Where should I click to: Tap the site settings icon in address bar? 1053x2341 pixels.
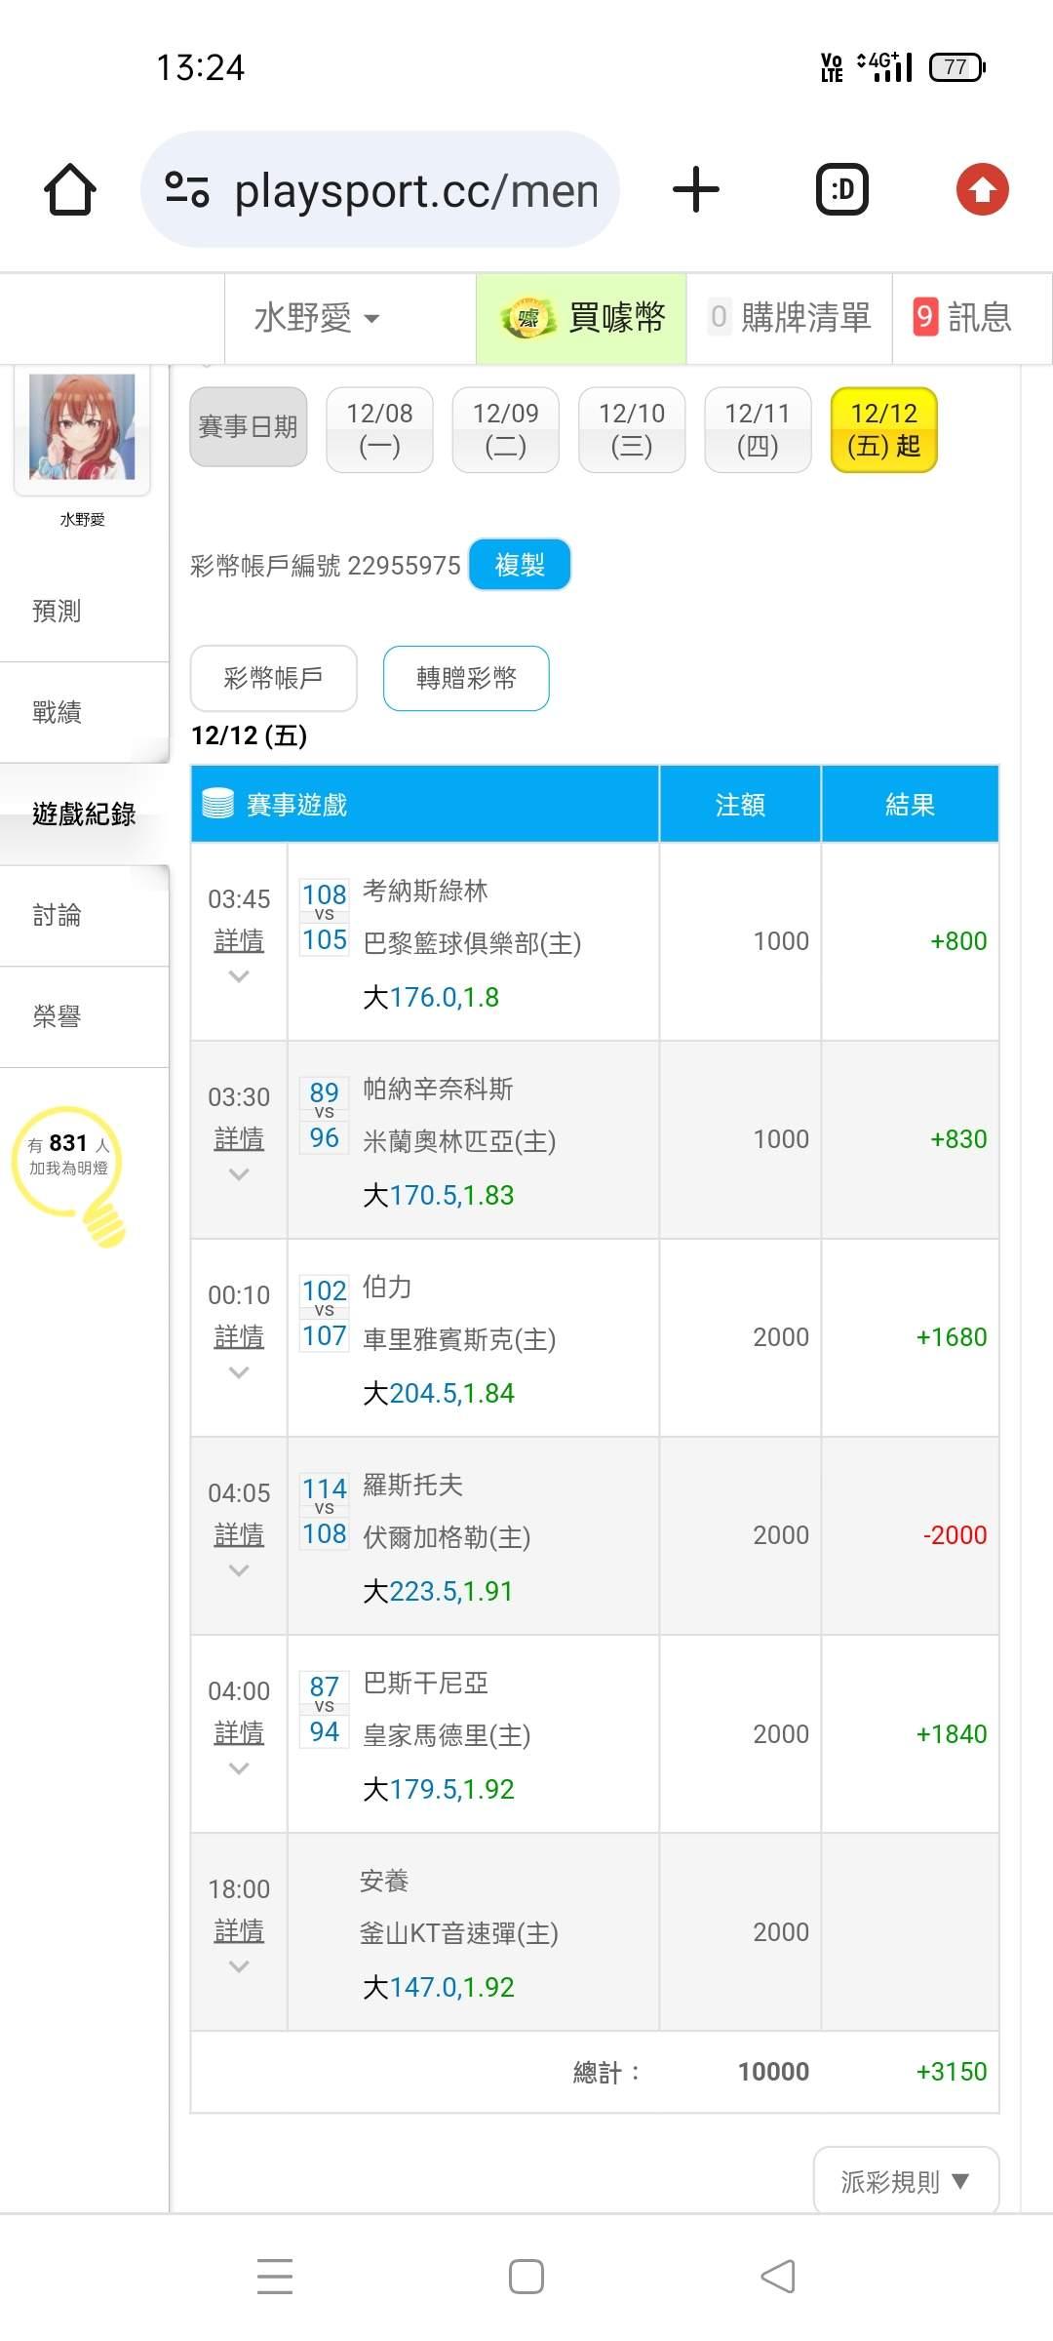pos(187,189)
